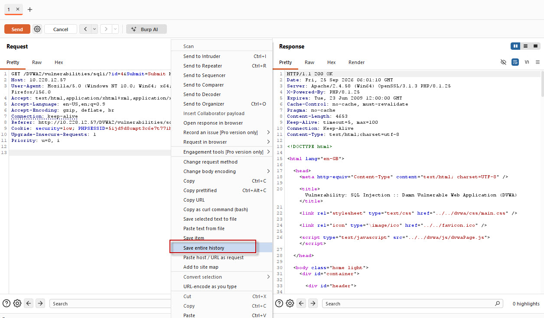Screen dimensions: 544x318
Task: Go back to the previous request in history
Action: click(x=85, y=29)
